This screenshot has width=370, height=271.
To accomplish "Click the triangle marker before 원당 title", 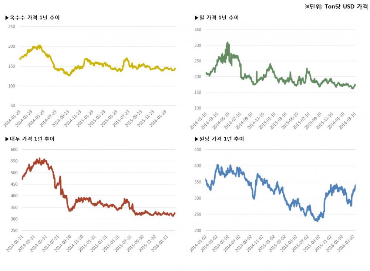I will pos(196,139).
